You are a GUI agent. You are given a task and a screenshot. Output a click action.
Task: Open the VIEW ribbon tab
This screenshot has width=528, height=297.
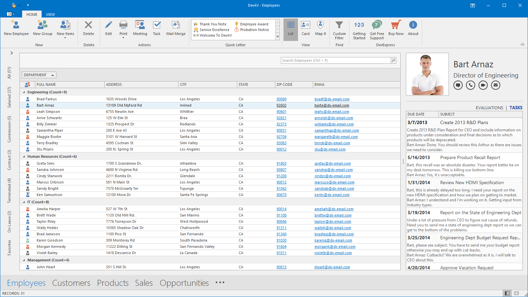tap(50, 14)
